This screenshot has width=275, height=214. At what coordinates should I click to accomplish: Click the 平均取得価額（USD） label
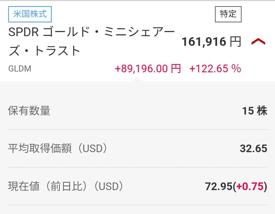[58, 149]
